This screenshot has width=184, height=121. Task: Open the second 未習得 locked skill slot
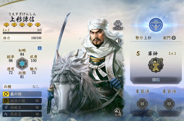tap(169, 104)
